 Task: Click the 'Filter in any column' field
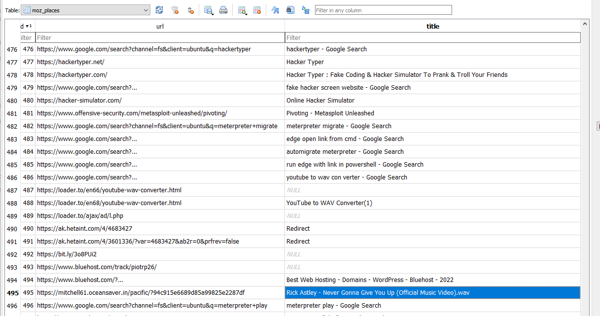point(383,10)
